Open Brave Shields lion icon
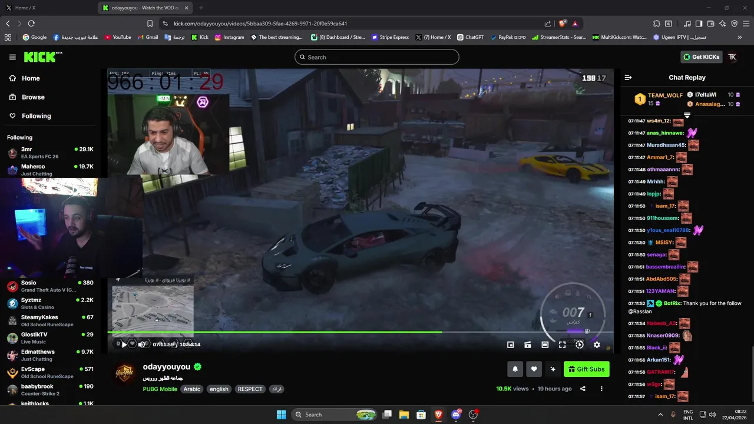The image size is (754, 424). click(x=562, y=24)
